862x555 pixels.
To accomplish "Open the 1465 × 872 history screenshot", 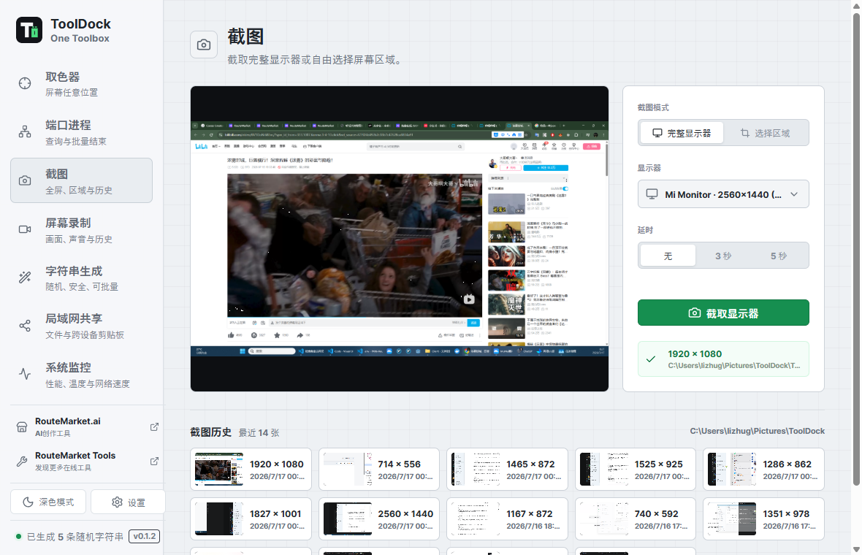I will (507, 470).
